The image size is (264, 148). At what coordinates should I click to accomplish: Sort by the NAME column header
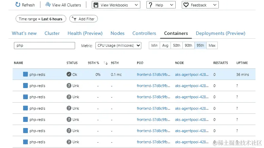pyautogui.click(x=19, y=63)
